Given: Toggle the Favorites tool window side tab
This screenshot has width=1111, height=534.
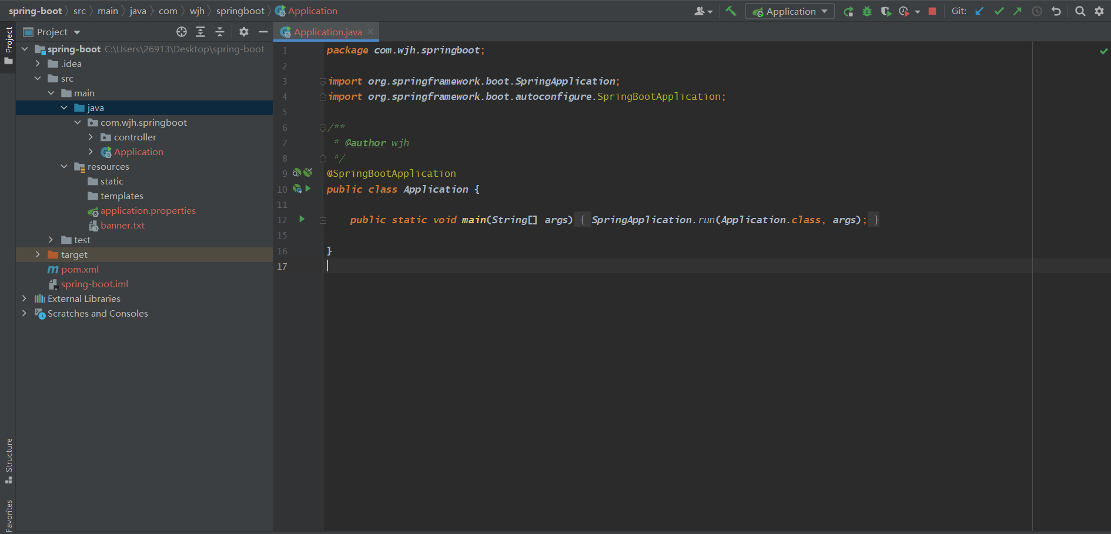Looking at the screenshot, I should click(x=8, y=515).
